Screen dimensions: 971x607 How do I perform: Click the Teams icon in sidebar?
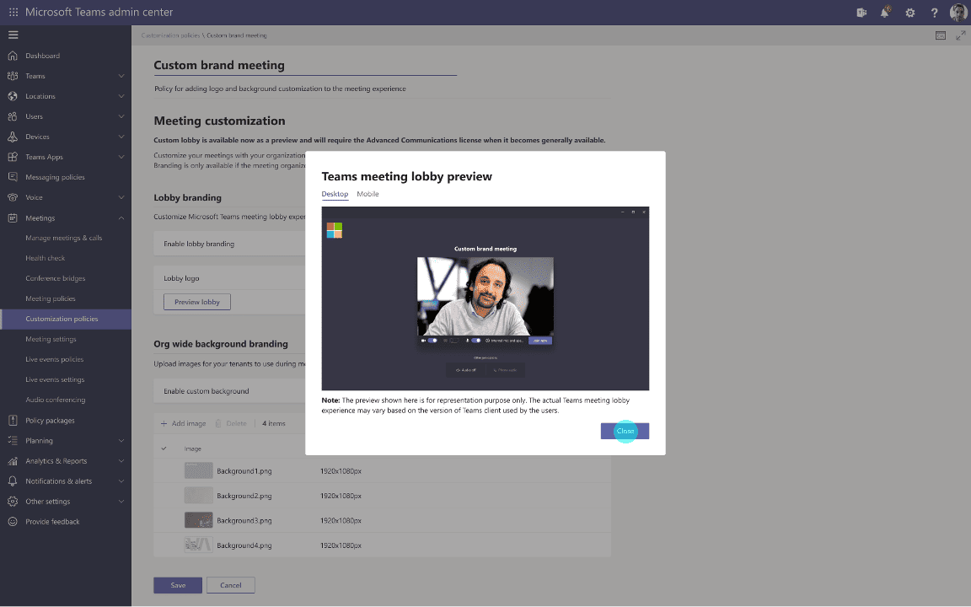click(13, 76)
